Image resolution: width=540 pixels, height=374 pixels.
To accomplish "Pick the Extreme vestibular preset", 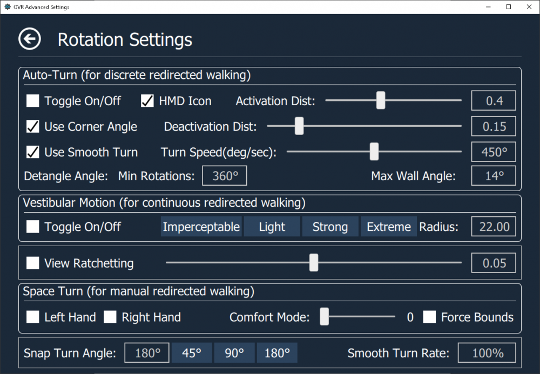I will [389, 227].
